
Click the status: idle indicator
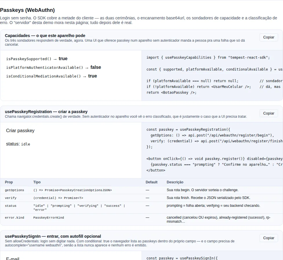[18, 144]
